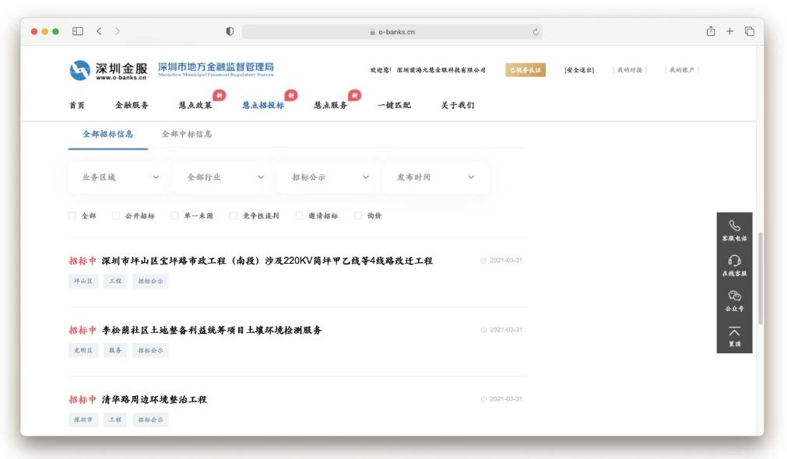
Task: Open the 慧点招投标 menu item
Action: click(265, 103)
